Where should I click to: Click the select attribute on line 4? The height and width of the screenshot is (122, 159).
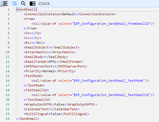coord(64,24)
